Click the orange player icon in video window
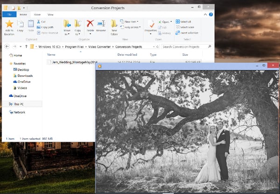 [100, 66]
